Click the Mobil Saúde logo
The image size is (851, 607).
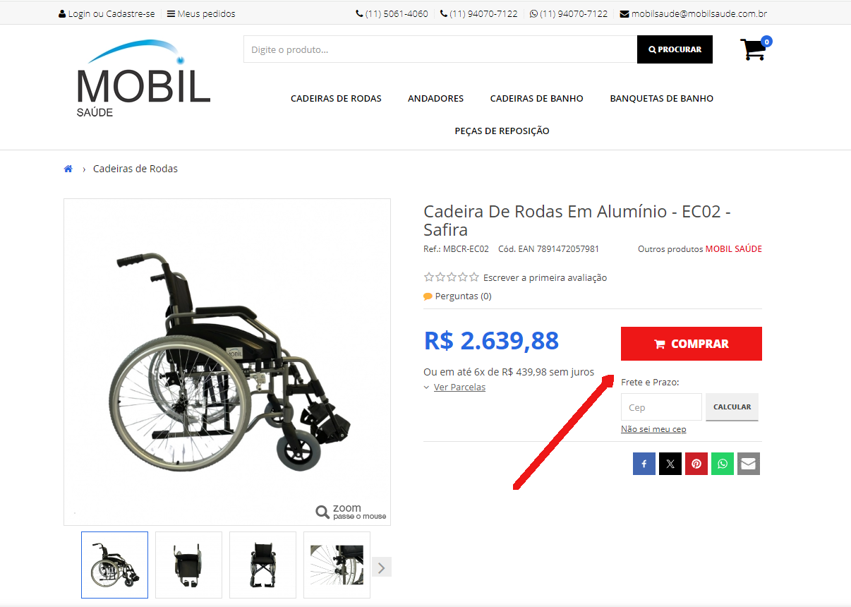143,78
